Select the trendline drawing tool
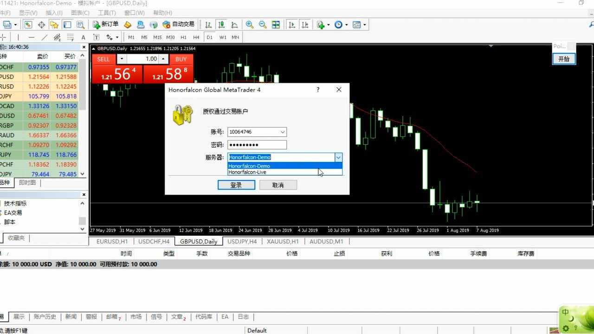 click(44, 37)
